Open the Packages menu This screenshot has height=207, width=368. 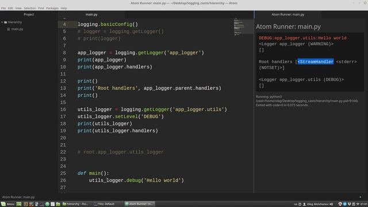[52, 8]
